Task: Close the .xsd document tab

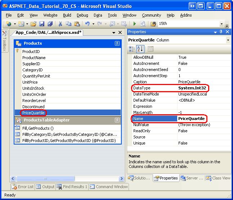Action: tap(120, 32)
